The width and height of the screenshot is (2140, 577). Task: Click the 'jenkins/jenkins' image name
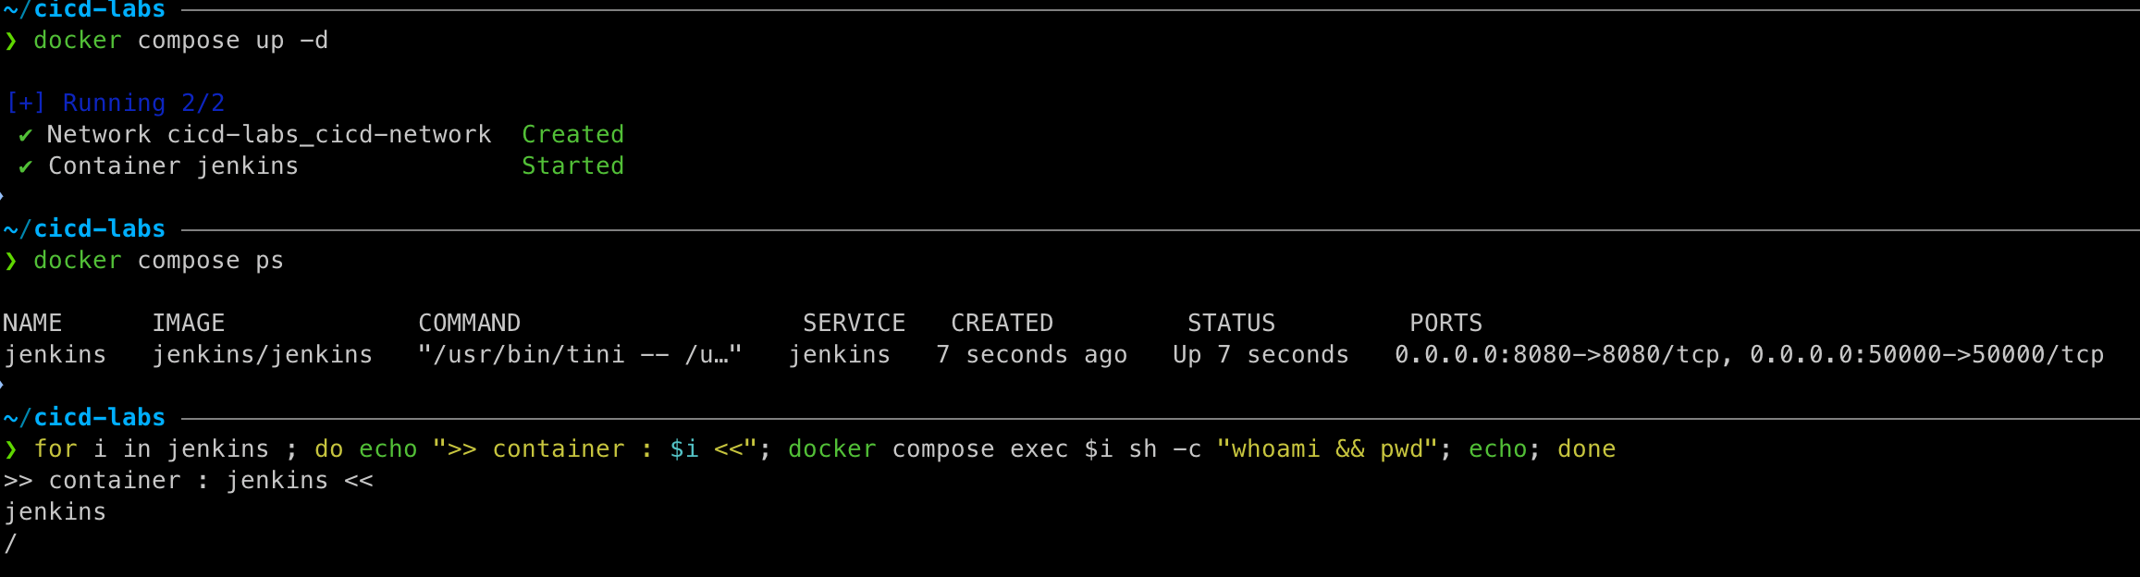pos(262,354)
